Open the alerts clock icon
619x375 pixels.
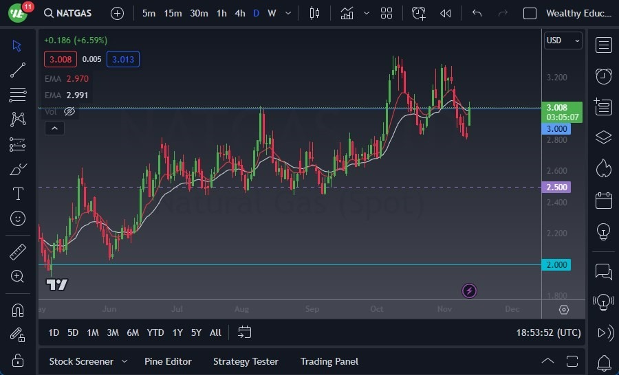(x=603, y=76)
